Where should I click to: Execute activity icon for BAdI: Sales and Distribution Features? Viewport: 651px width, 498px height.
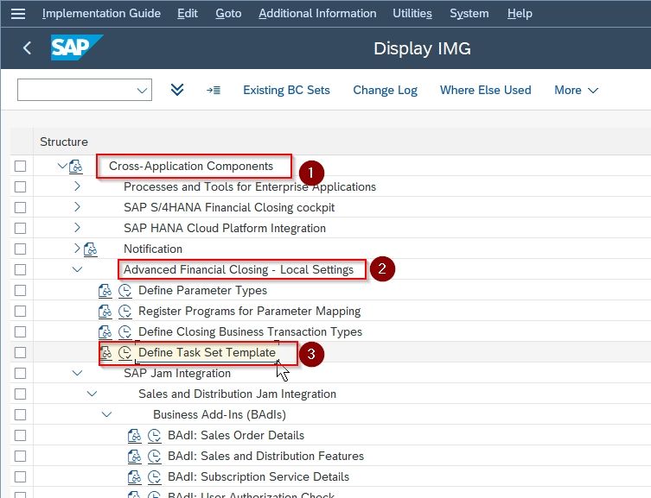[154, 457]
